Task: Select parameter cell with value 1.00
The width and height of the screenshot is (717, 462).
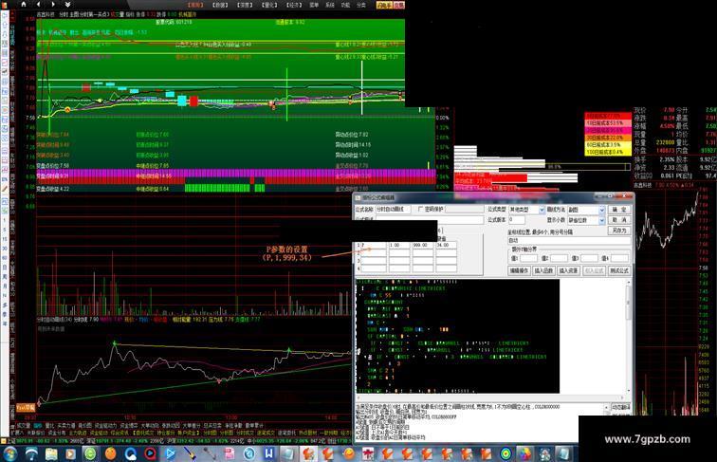Action: 399,245
